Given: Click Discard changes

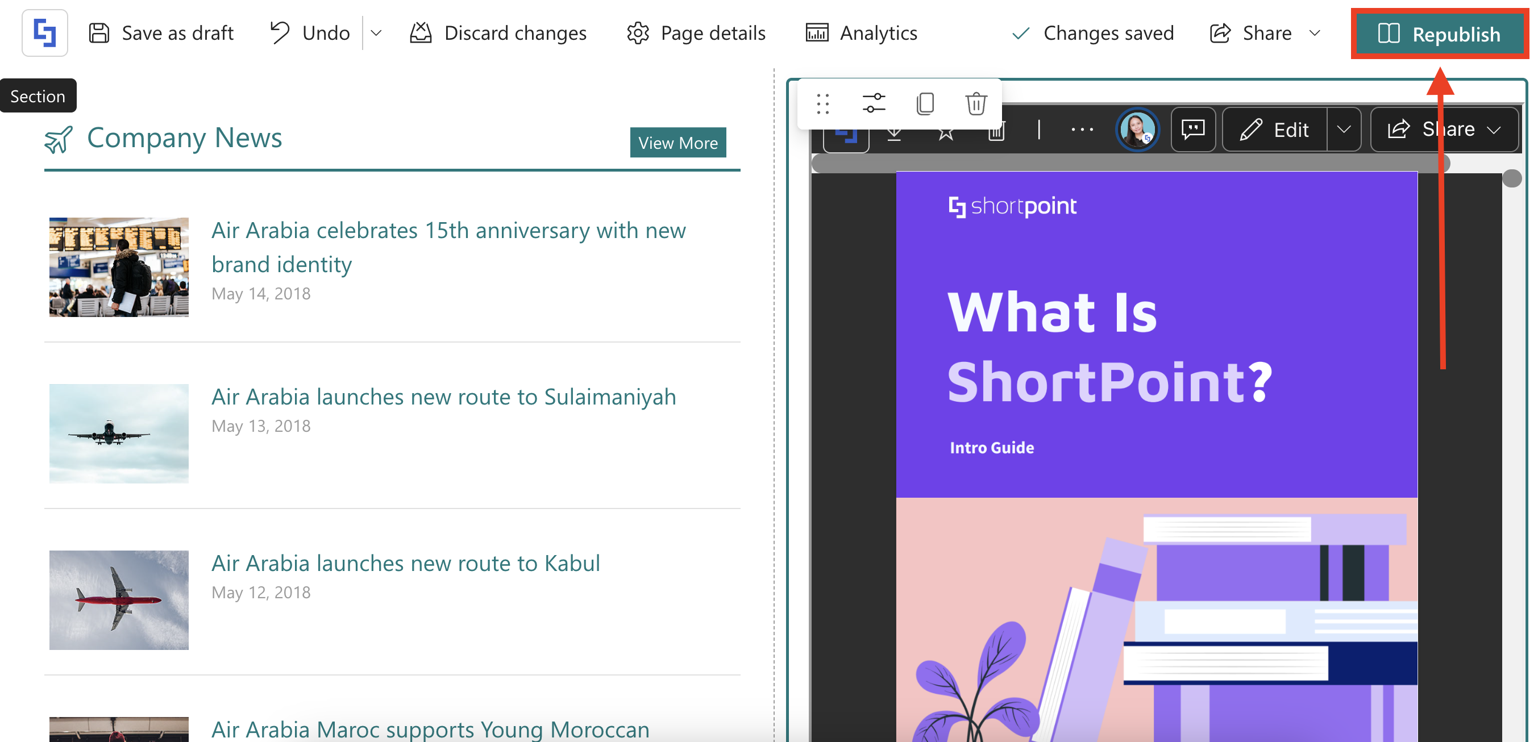Looking at the screenshot, I should [498, 33].
